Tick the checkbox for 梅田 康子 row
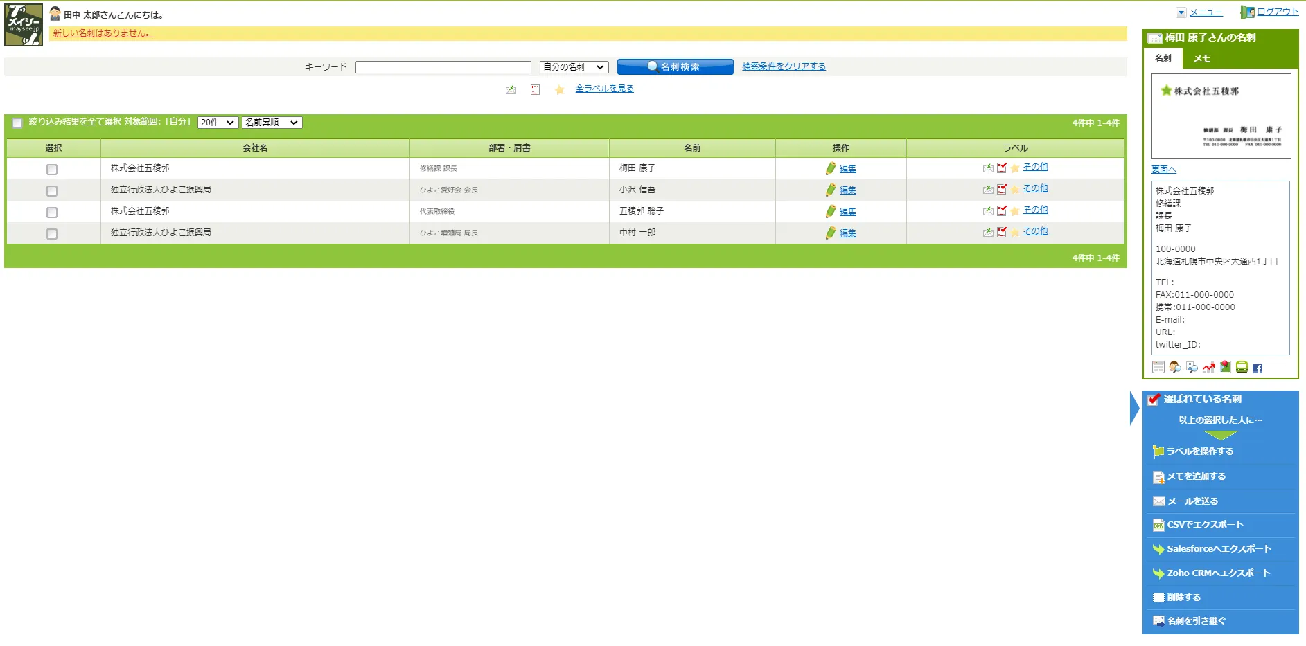This screenshot has height=646, width=1306. (x=52, y=170)
